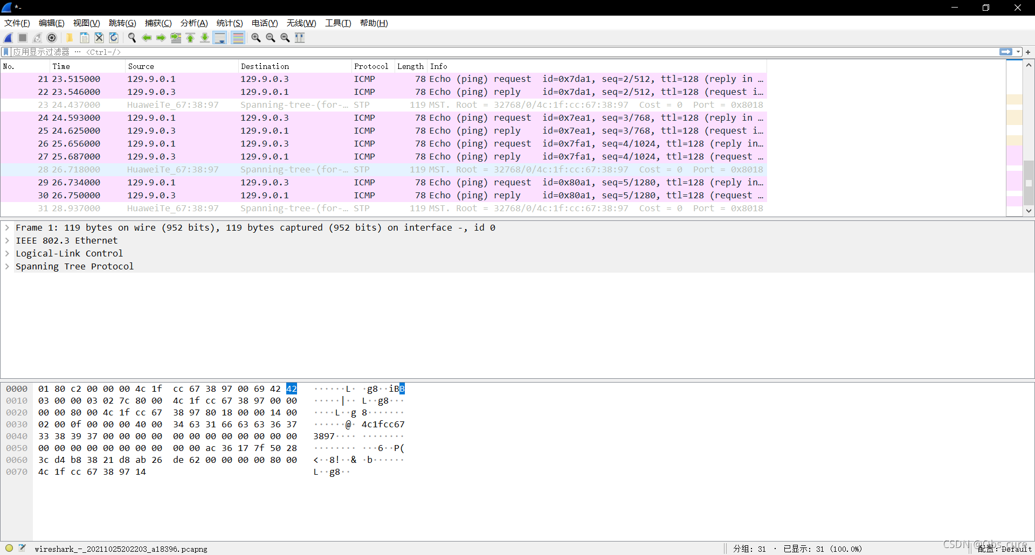The image size is (1035, 555).
Task: Expand the IEEE 802.3 Ethernet section
Action: (7, 241)
